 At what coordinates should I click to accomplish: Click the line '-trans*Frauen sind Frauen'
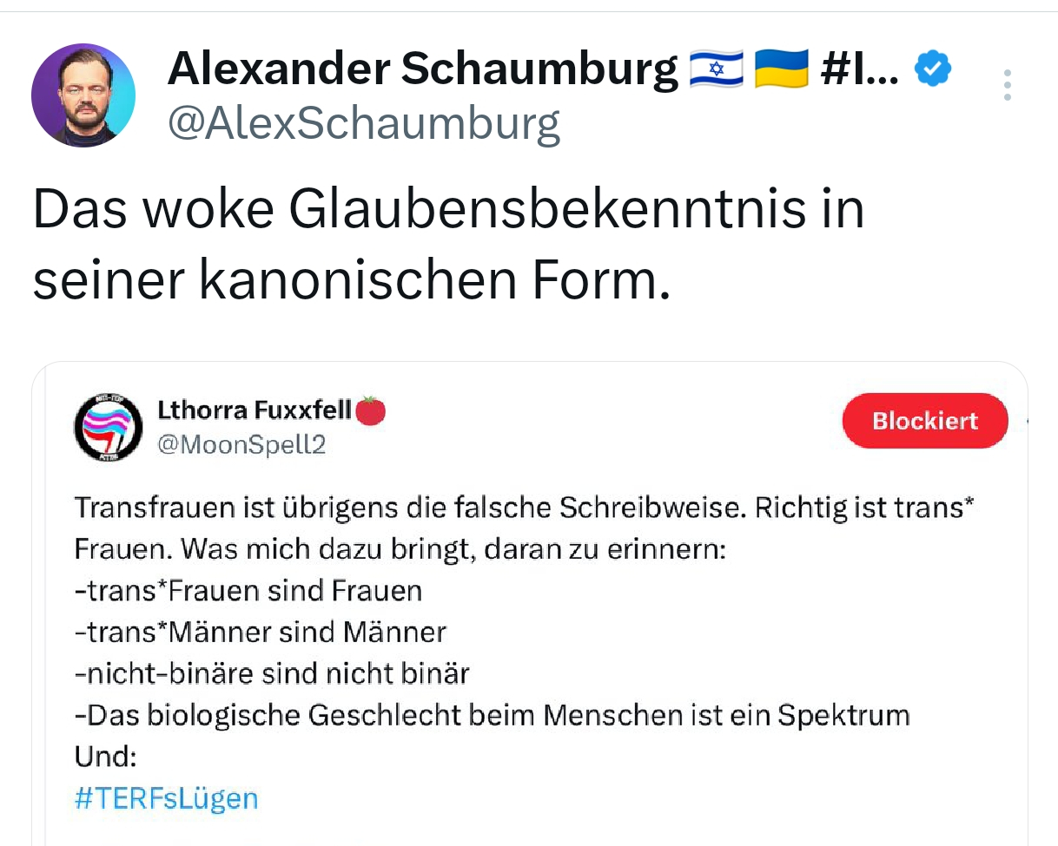(x=248, y=591)
